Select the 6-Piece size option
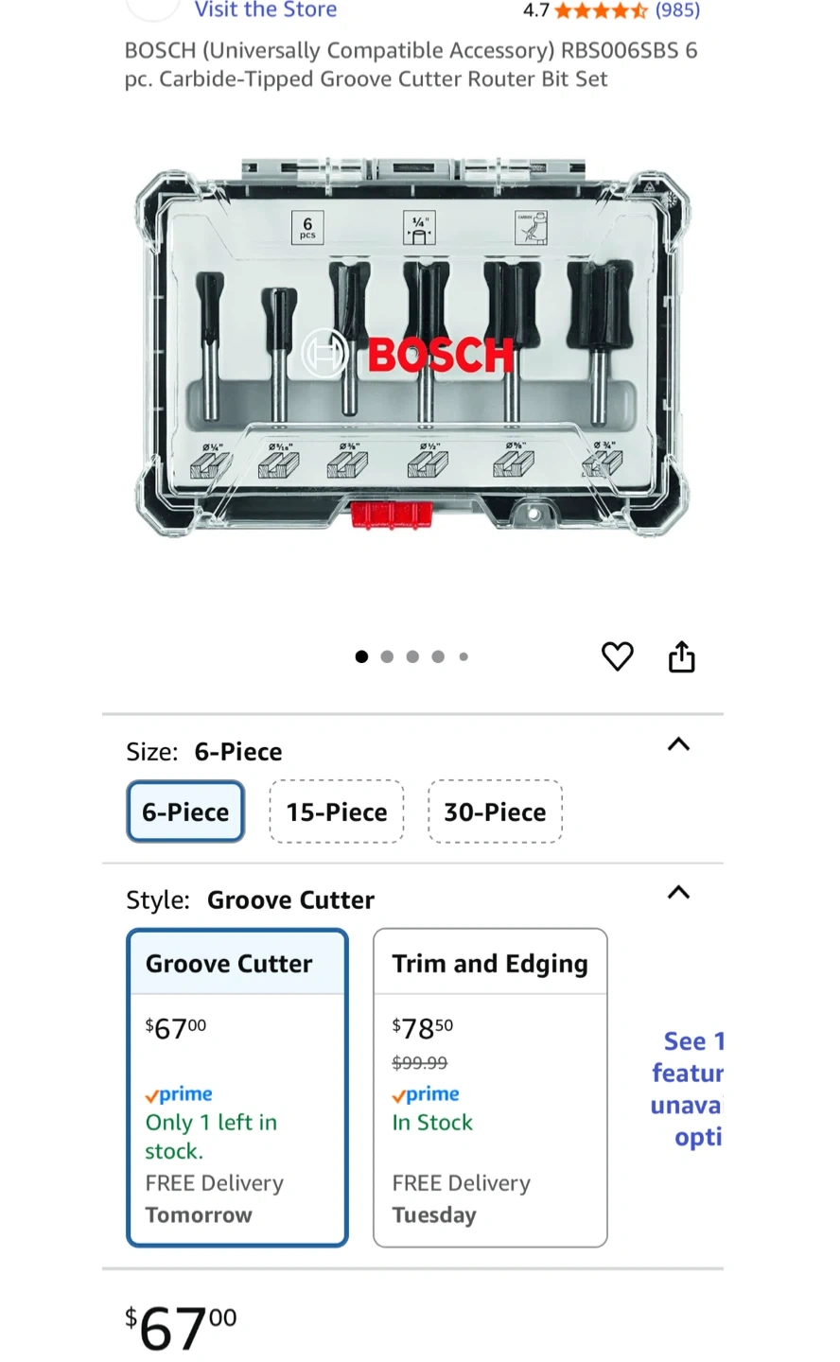 point(185,812)
